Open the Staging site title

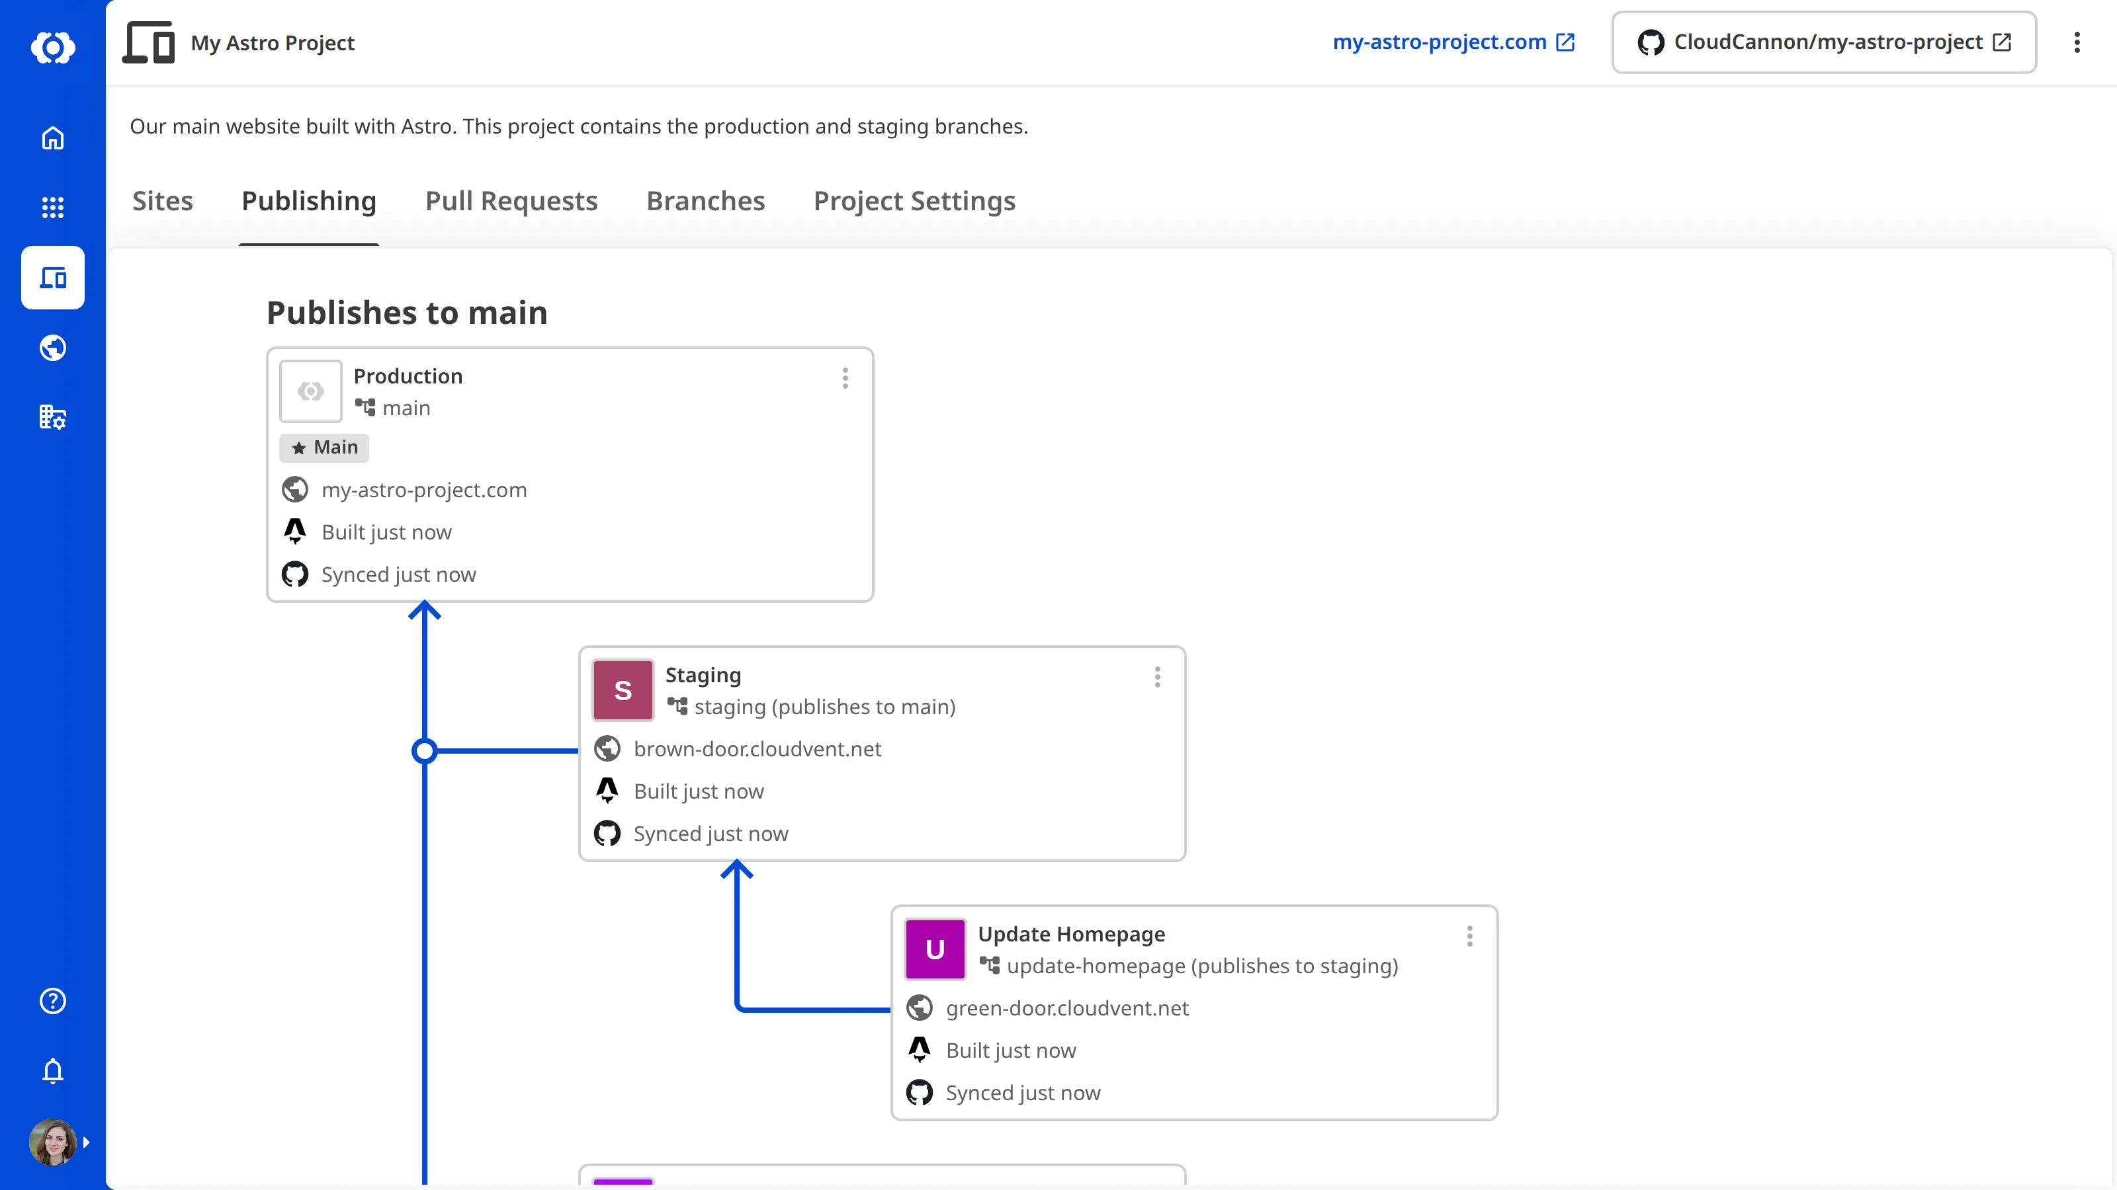(703, 674)
